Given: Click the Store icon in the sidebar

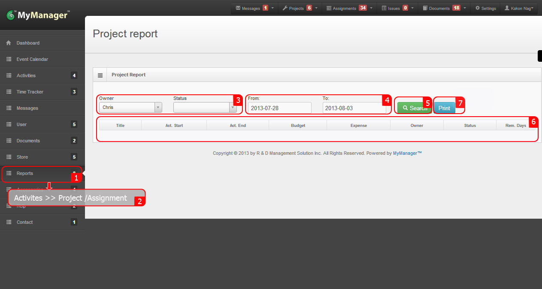Looking at the screenshot, I should coord(9,157).
